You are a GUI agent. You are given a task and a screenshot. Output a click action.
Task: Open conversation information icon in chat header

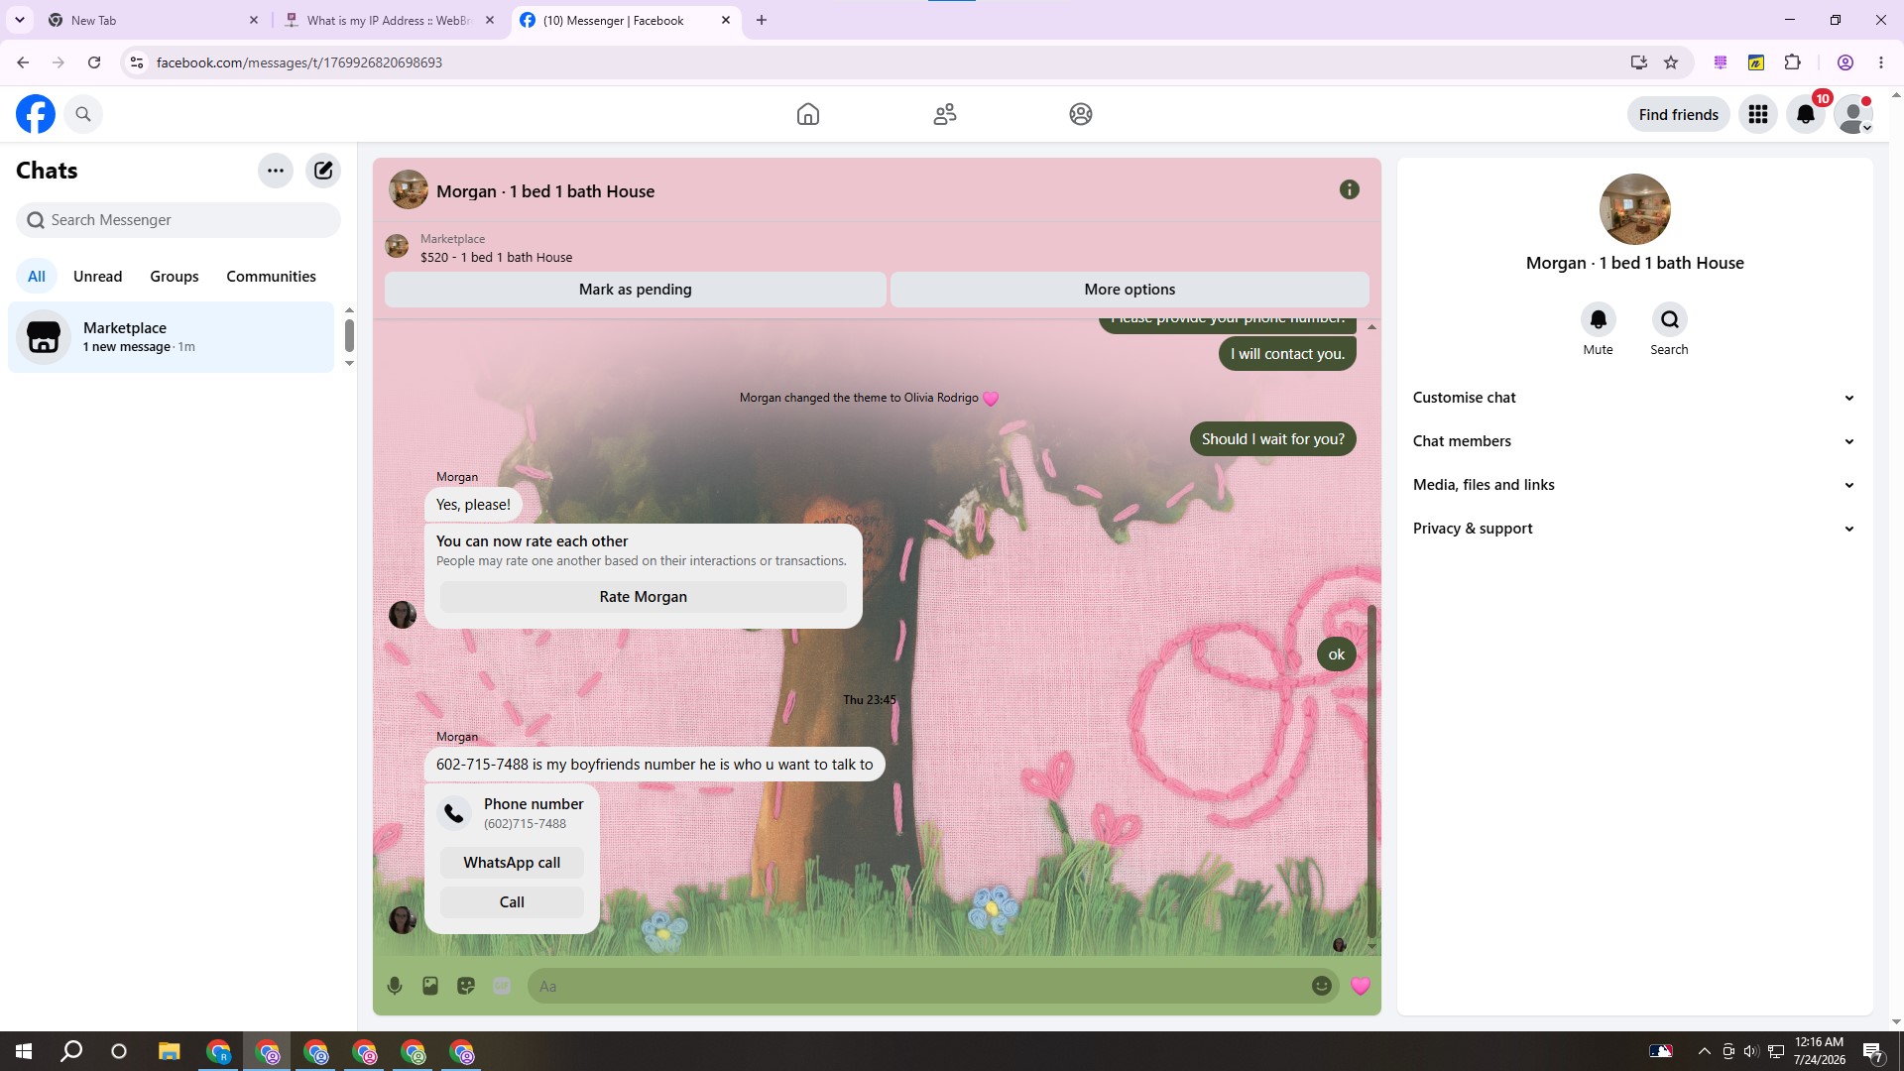coord(1350,189)
